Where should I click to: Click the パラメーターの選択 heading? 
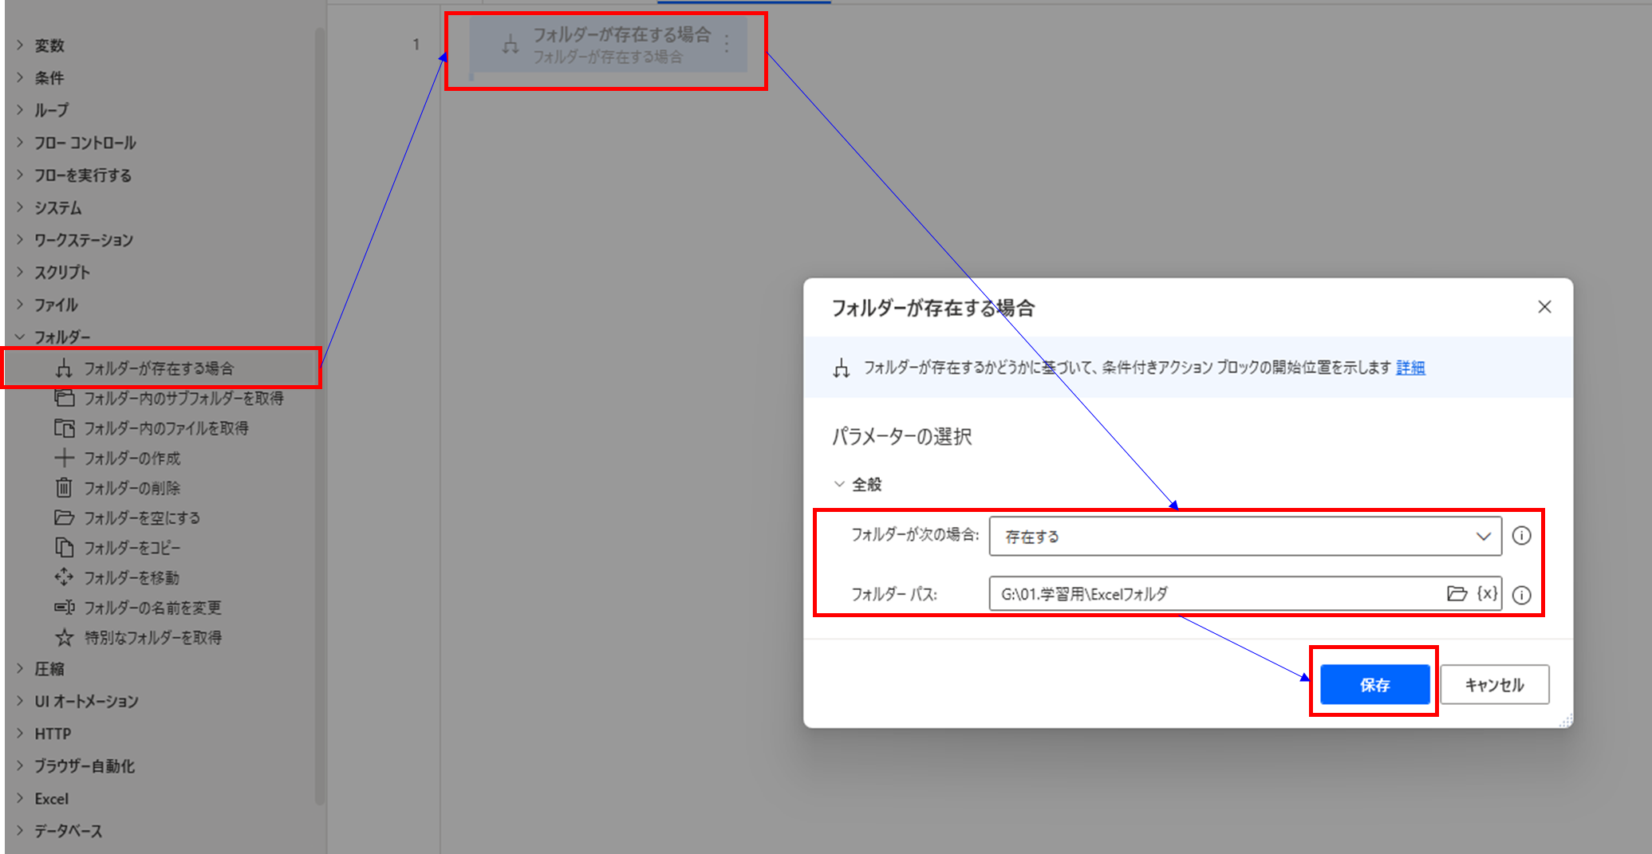point(901,436)
